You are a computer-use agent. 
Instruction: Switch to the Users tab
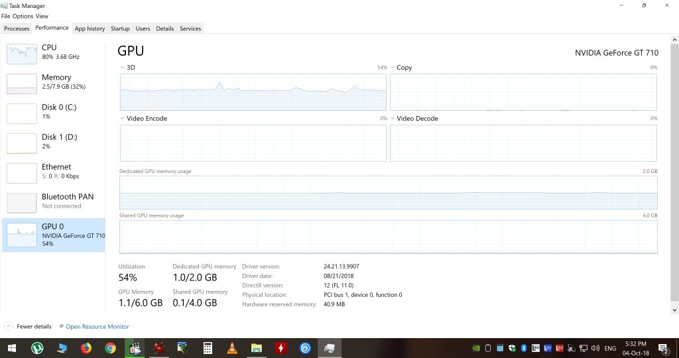click(143, 29)
